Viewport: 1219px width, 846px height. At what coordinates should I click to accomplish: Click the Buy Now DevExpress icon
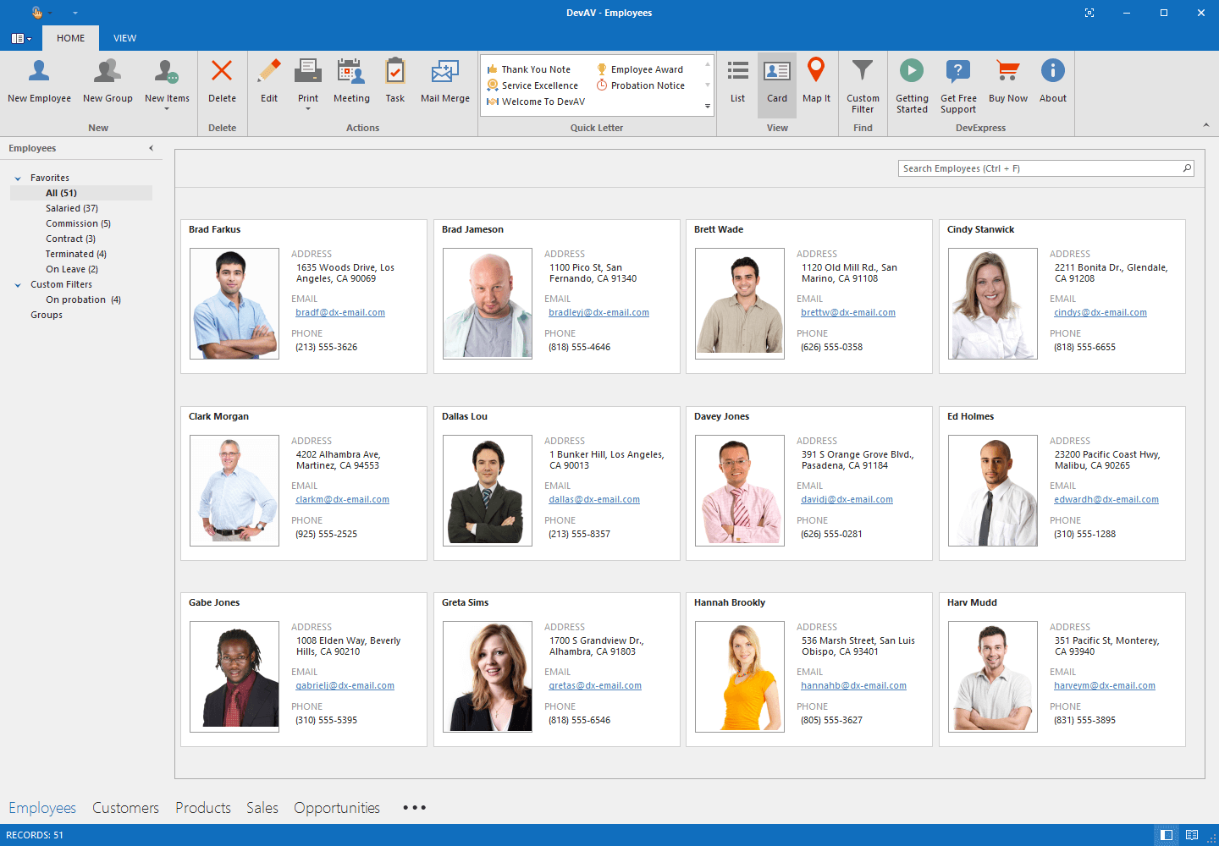coord(1007,82)
